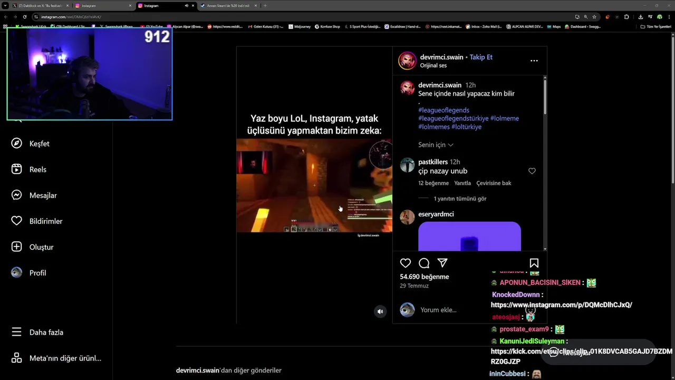
Task: Switch to Steam %20 indirimli tab
Action: (229, 5)
